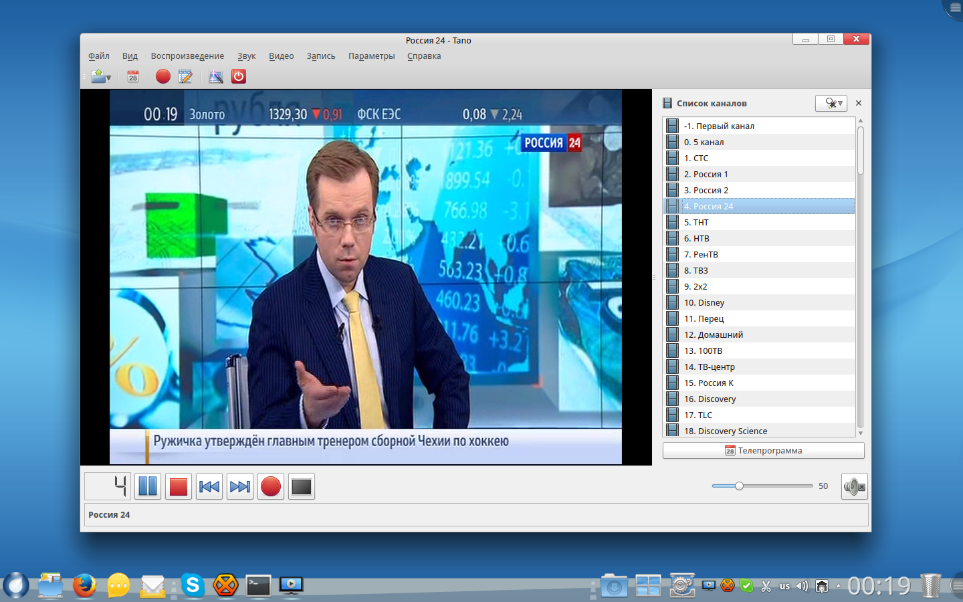Open the Воспроизведение menu
This screenshot has height=602, width=963.
click(x=187, y=56)
